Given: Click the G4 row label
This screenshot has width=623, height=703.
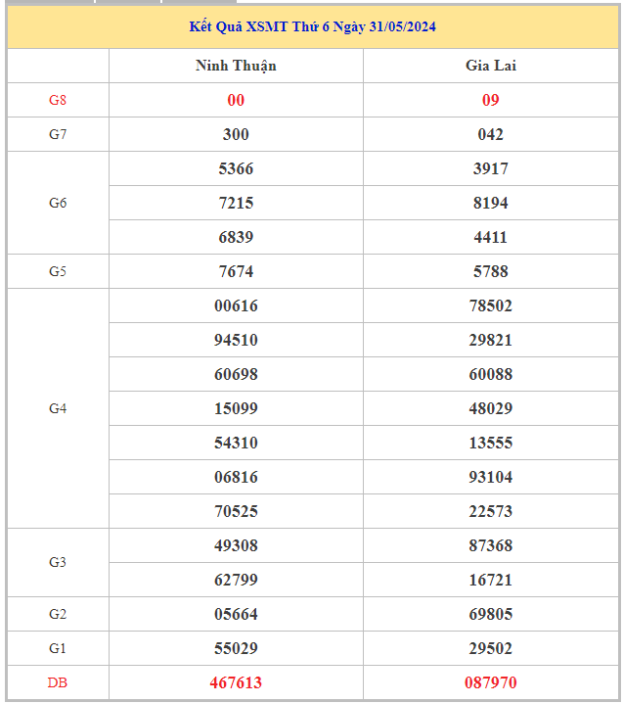Looking at the screenshot, I should coord(58,408).
